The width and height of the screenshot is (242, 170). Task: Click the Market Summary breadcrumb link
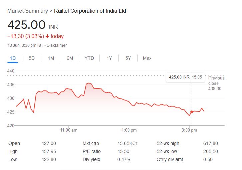coord(27,11)
